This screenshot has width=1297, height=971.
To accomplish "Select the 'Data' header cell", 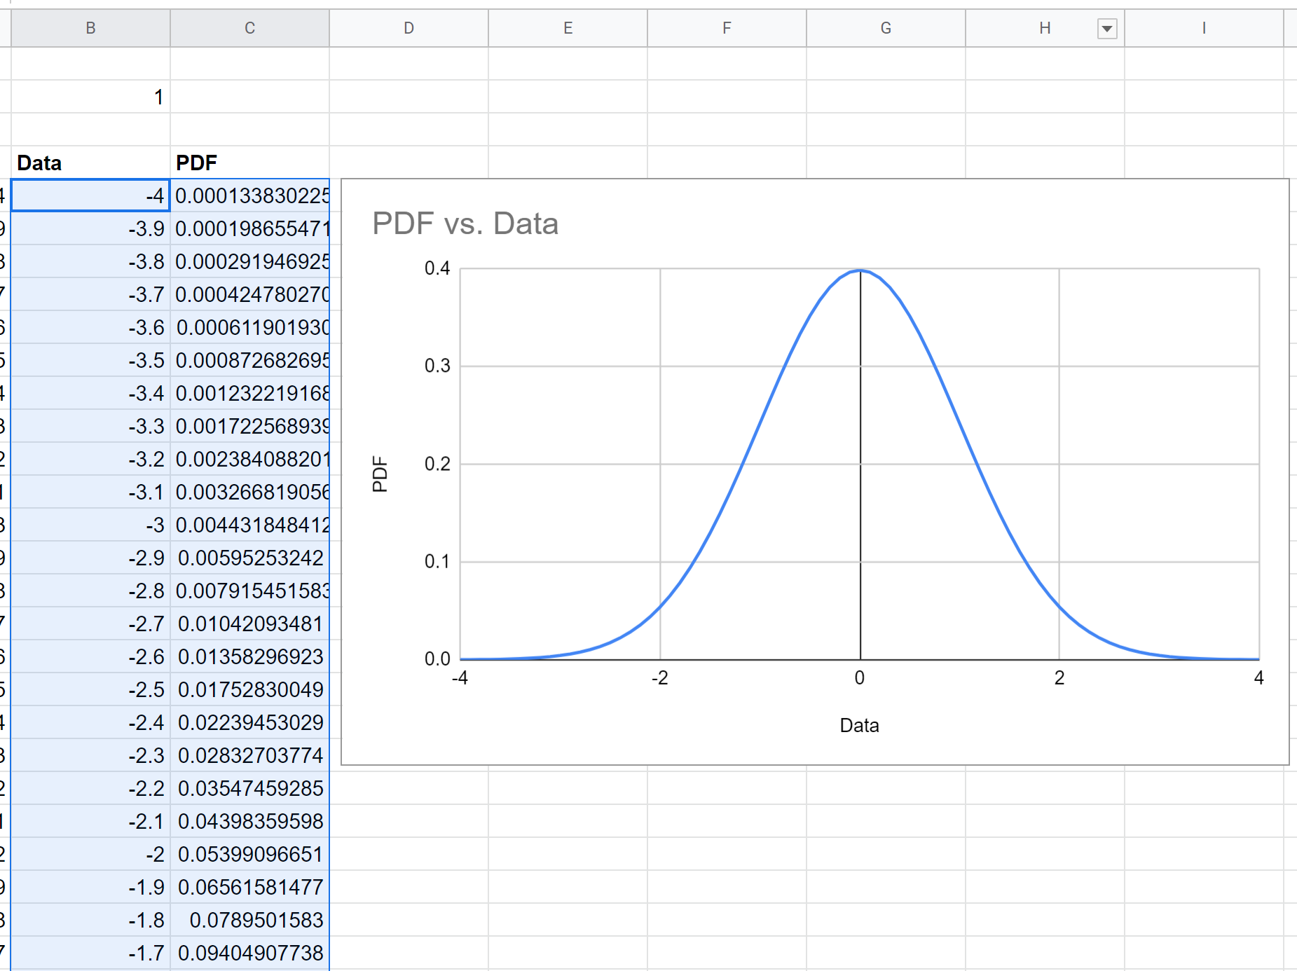I will [90, 163].
